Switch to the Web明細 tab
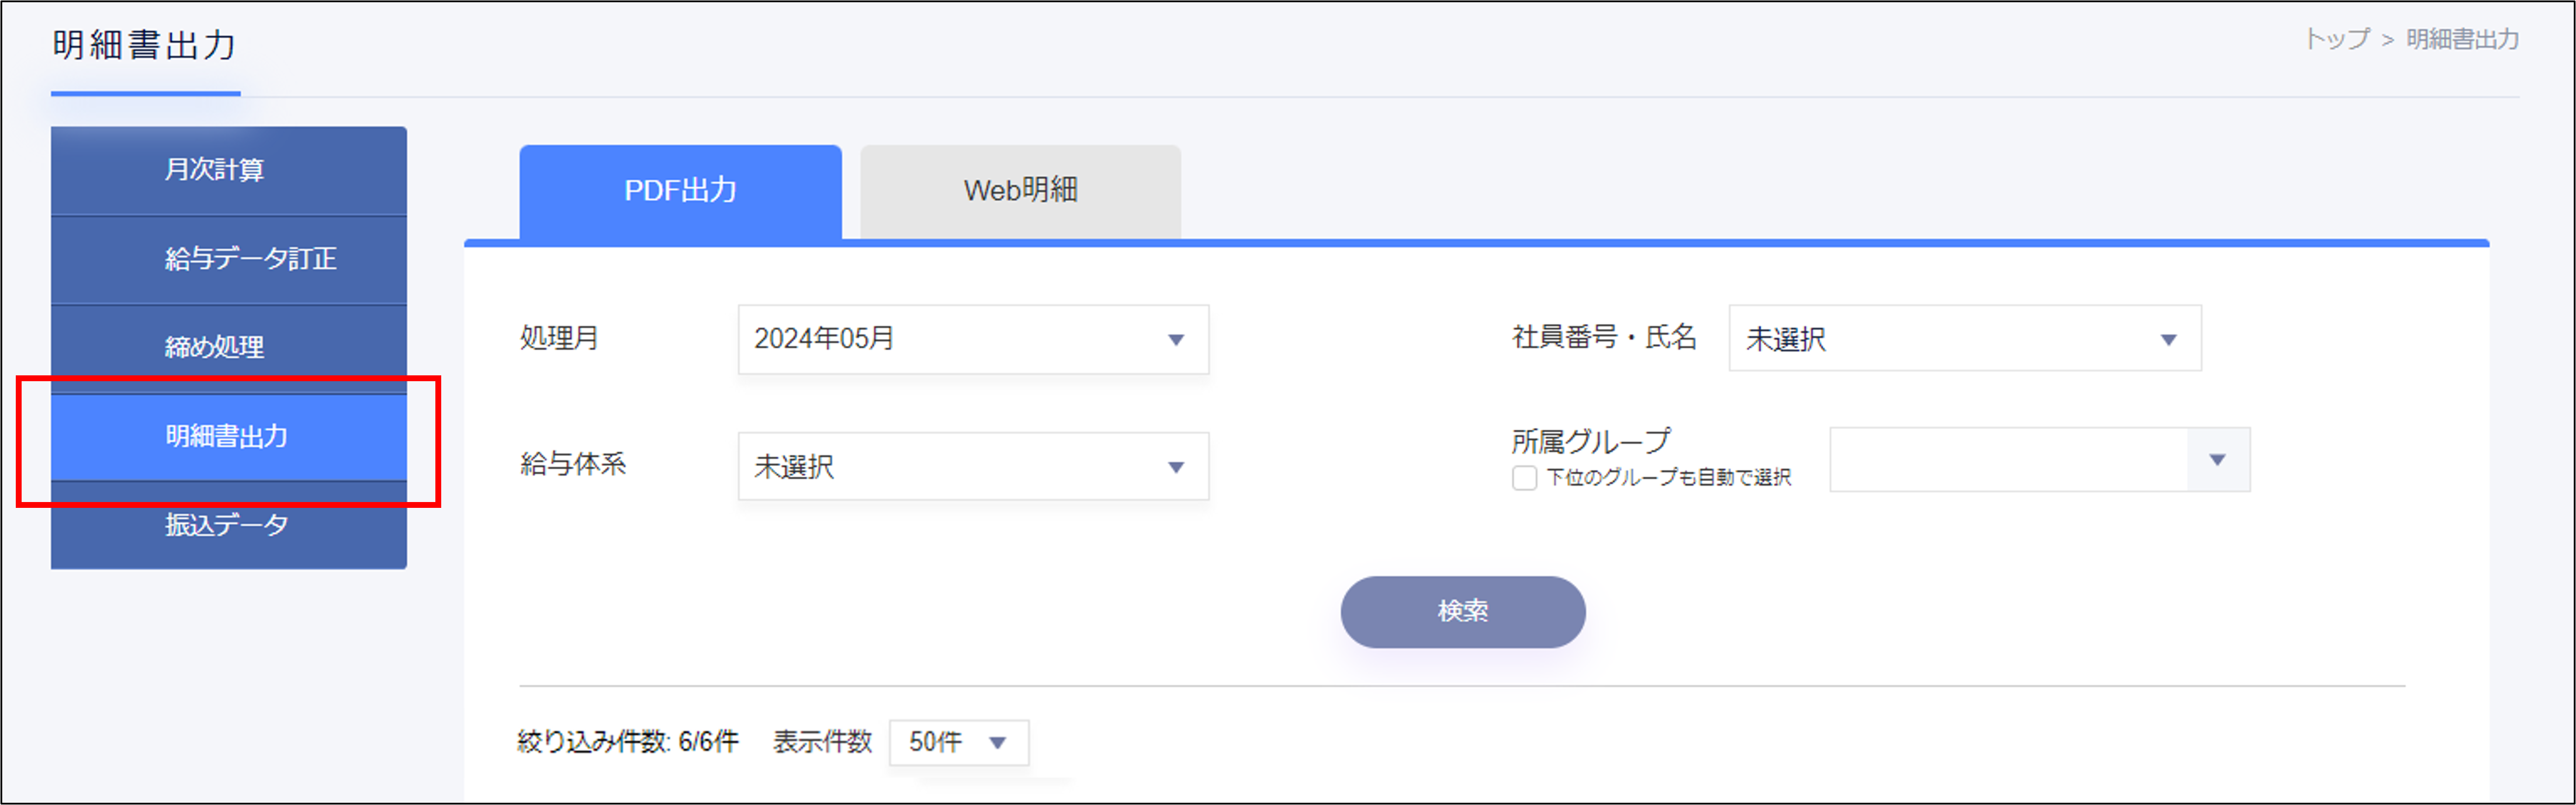The height and width of the screenshot is (805, 2576). tap(1020, 189)
